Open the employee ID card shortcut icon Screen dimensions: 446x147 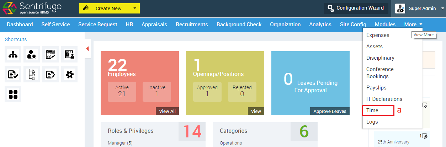69,54
